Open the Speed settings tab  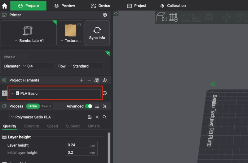coord(52,126)
